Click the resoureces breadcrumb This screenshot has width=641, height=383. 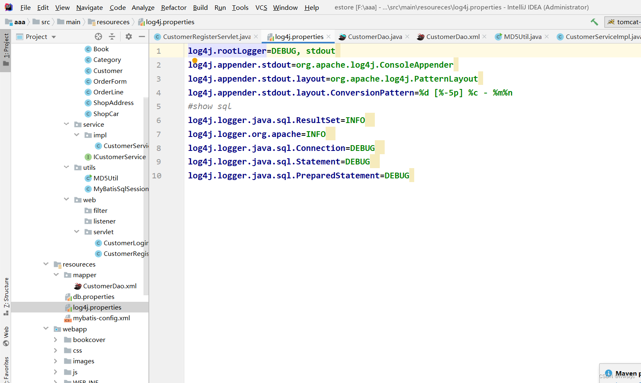109,22
